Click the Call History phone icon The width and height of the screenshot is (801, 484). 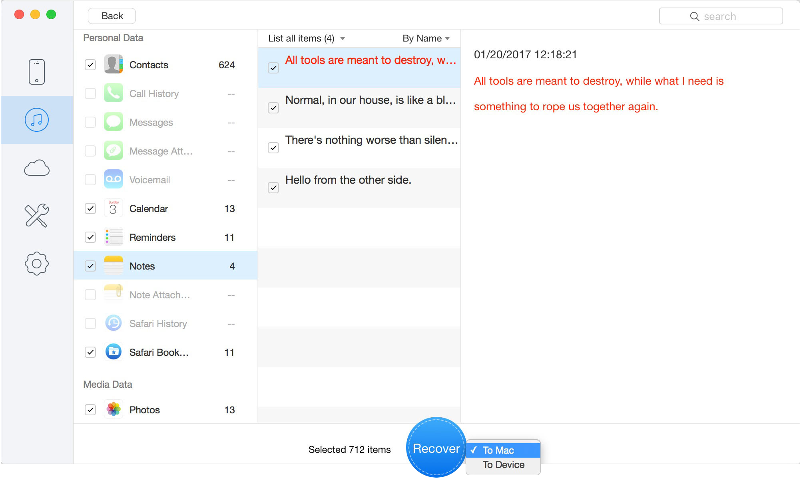(114, 93)
